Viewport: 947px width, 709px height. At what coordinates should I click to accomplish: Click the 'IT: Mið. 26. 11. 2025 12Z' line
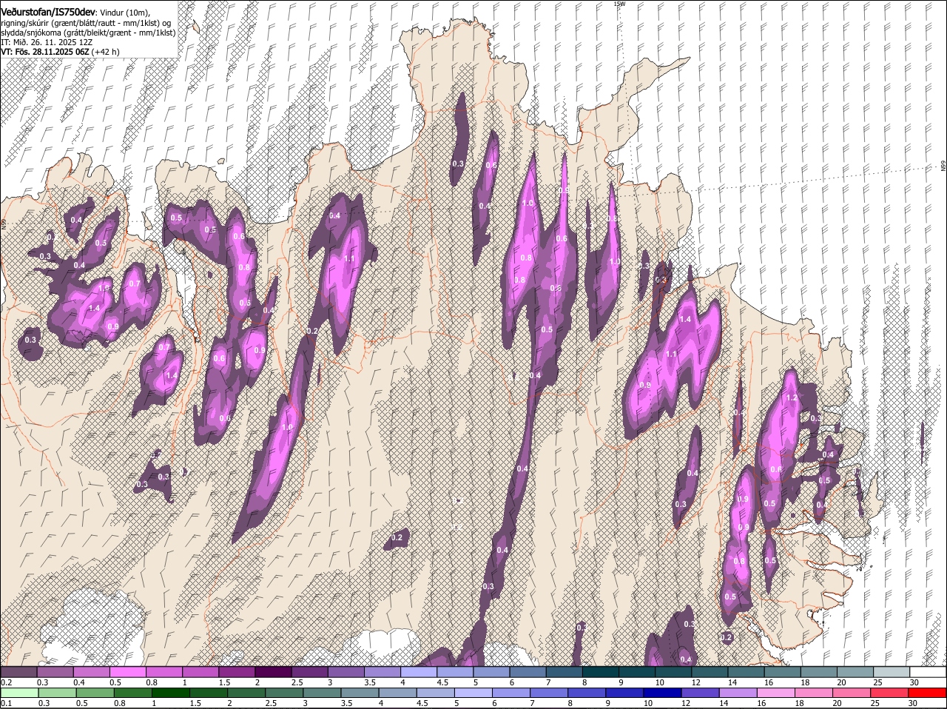pos(47,42)
